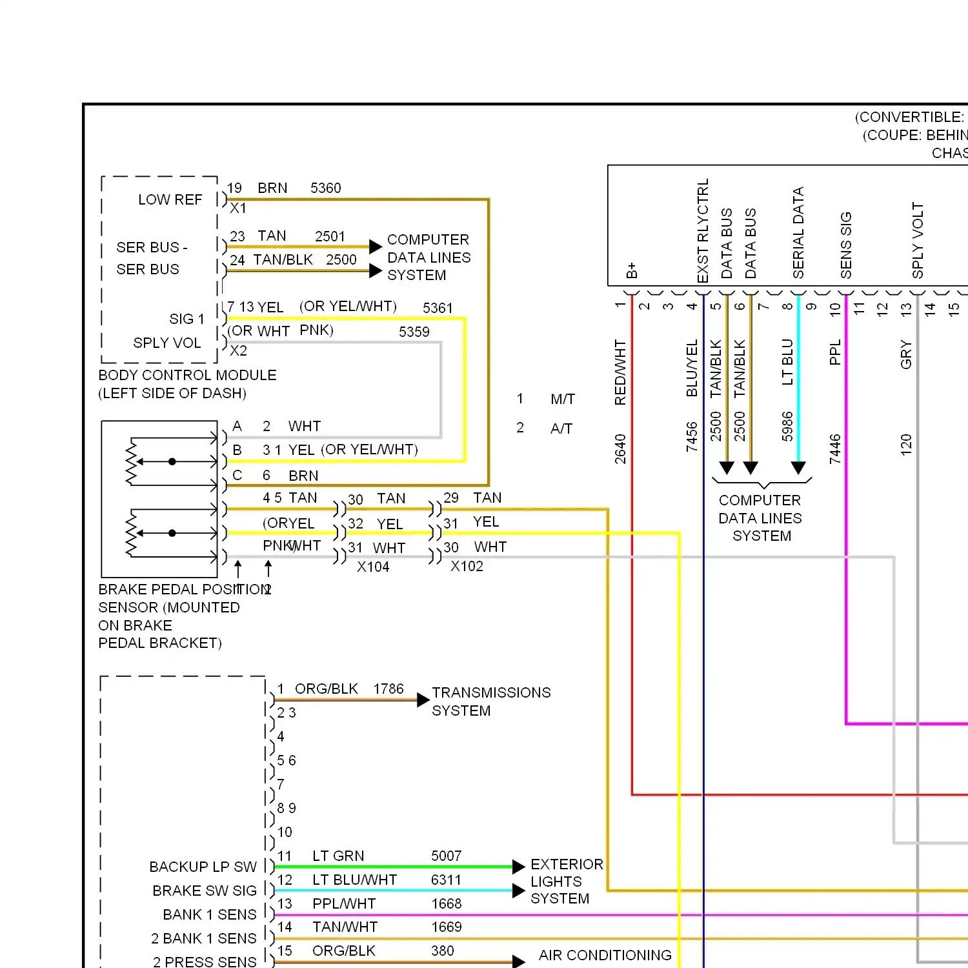Select the TRANSMISSIONS SYSTEM reference

click(x=492, y=702)
